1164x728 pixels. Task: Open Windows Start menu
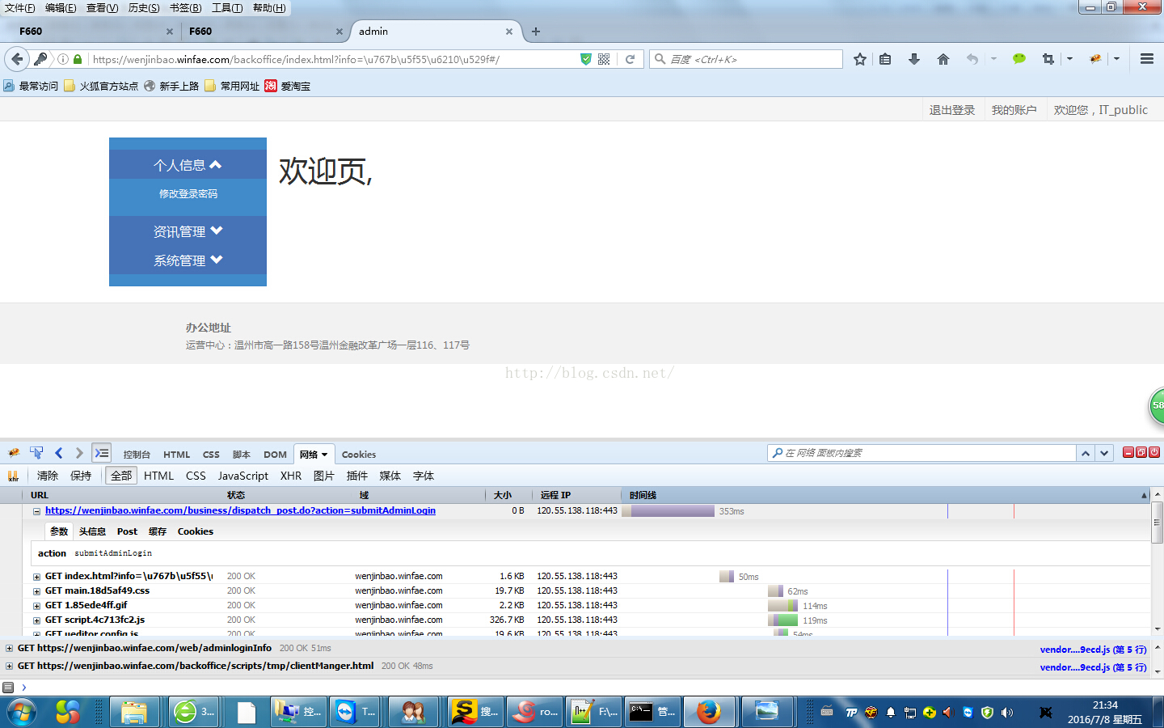tap(22, 713)
